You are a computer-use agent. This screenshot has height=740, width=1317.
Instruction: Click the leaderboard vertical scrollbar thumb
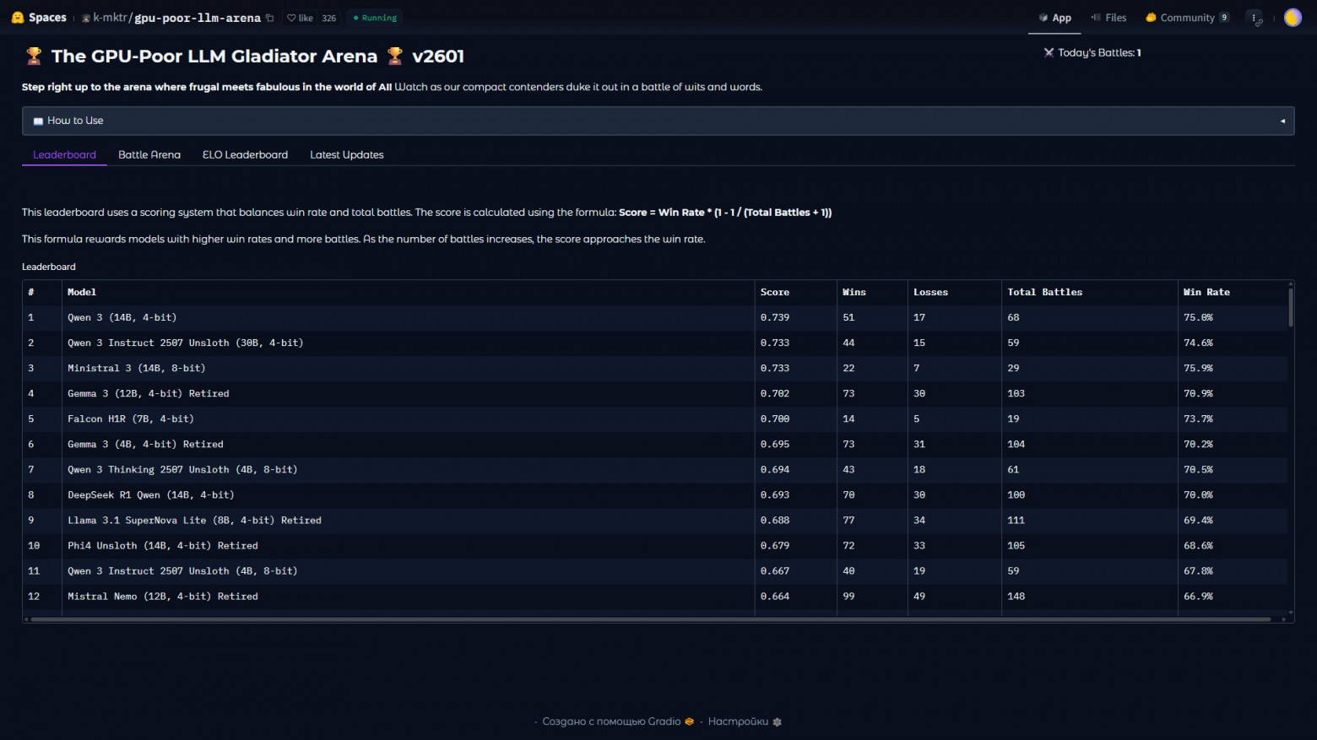1290,307
